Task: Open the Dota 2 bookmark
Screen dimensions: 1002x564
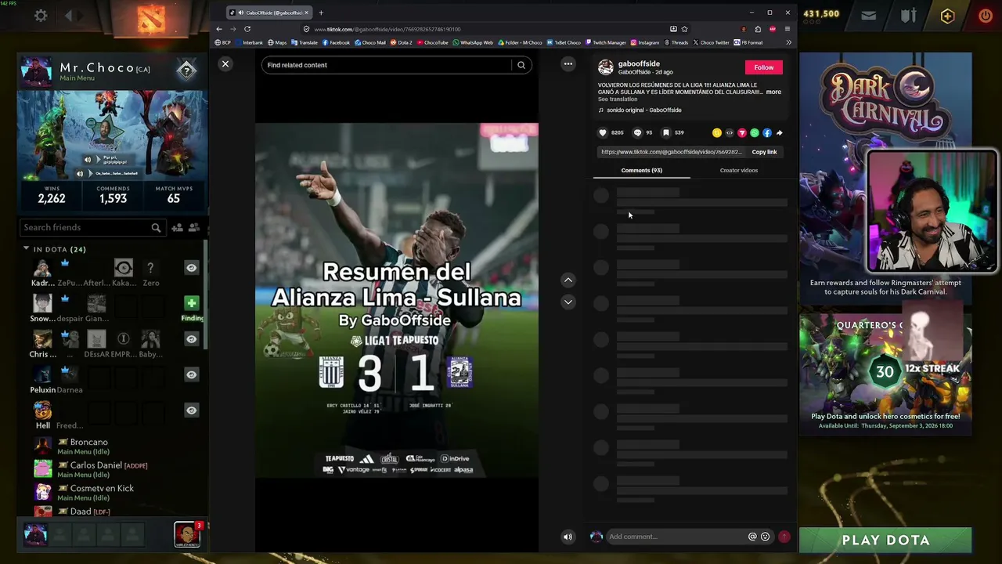Action: click(x=401, y=42)
